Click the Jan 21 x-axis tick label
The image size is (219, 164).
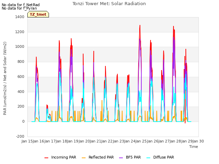pos(95,141)
